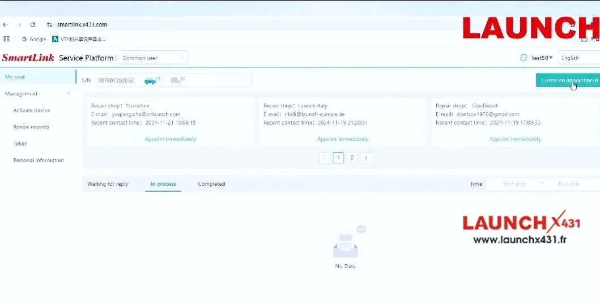
Task: Appoint immediately for GlavDiesel shop
Action: coord(515,139)
